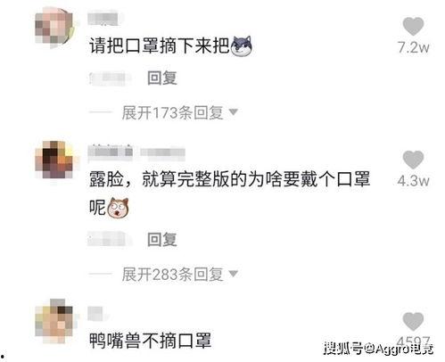Viewport: 445px width, 362px height.
Task: Open the third commenter's avatar
Action: pos(54,322)
